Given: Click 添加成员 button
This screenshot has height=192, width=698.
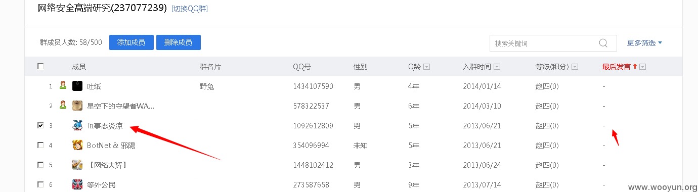Looking at the screenshot, I should (x=131, y=42).
